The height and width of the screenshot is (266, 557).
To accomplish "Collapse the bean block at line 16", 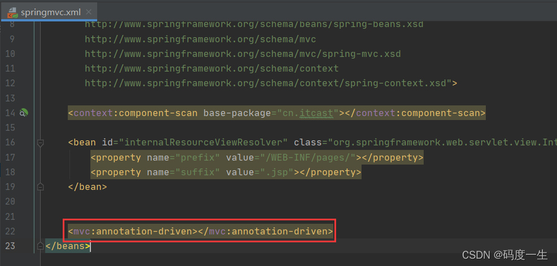I will tap(40, 143).
